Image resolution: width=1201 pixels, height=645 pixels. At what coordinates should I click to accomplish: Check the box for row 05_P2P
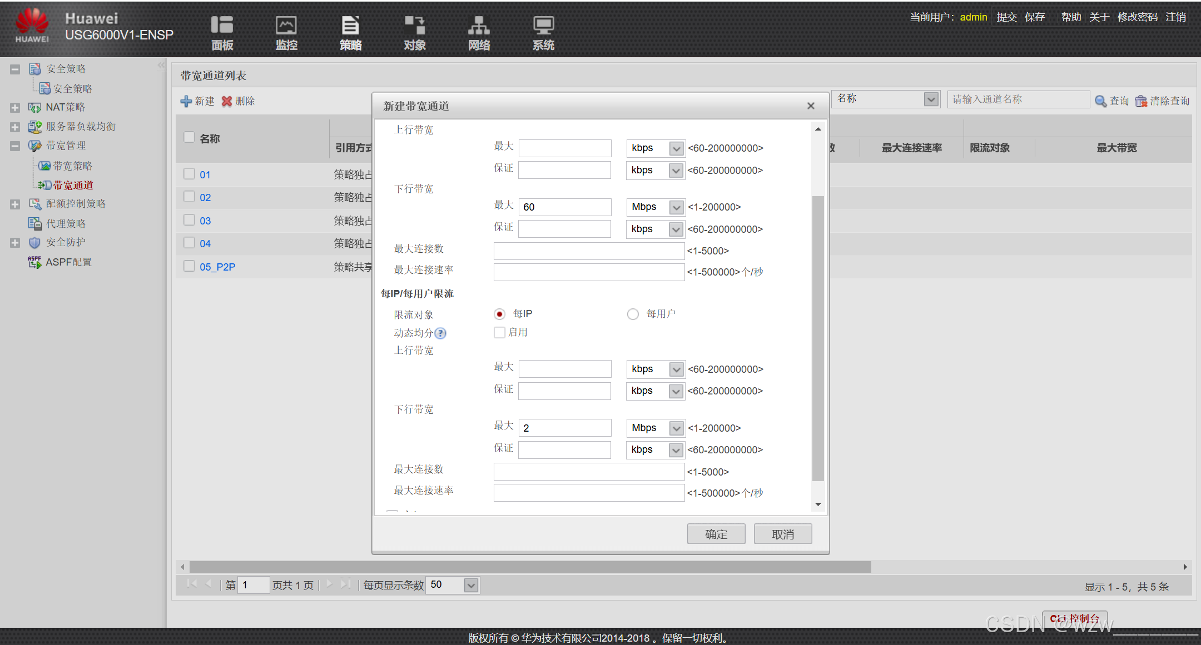coord(189,266)
